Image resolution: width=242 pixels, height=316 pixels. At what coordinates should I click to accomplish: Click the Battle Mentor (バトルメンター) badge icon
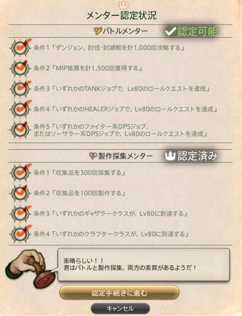[x=98, y=31]
